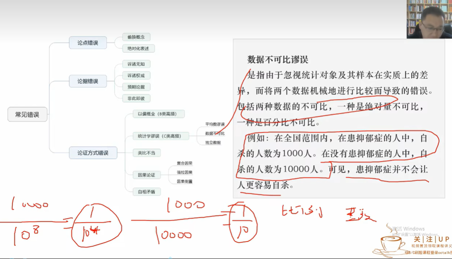This screenshot has width=452, height=259.
Task: Click the 类比不当 node
Action: [146, 153]
